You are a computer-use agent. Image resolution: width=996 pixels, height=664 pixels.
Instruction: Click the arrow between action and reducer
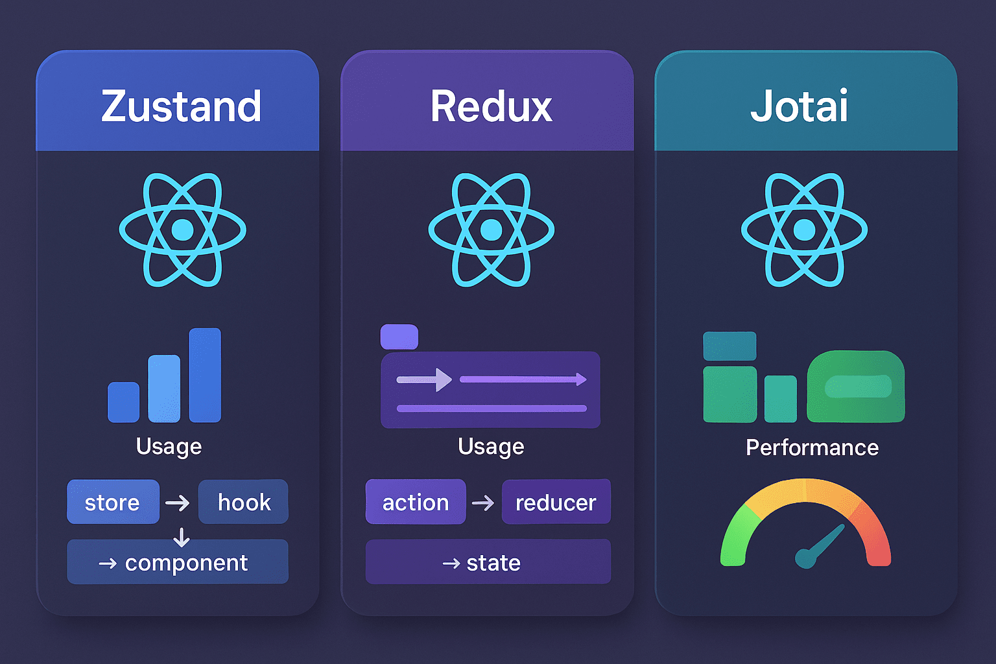click(483, 503)
